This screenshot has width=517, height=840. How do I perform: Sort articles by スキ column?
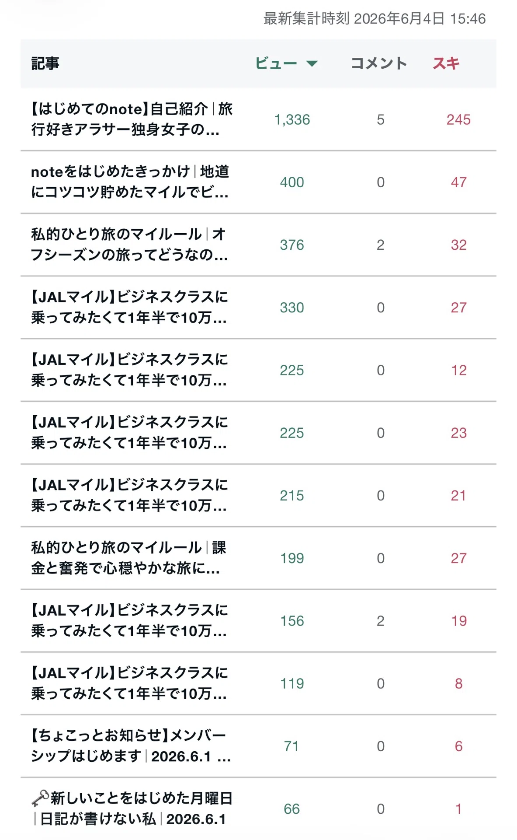click(446, 63)
